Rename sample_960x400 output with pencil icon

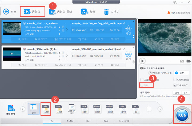[x=124, y=49]
